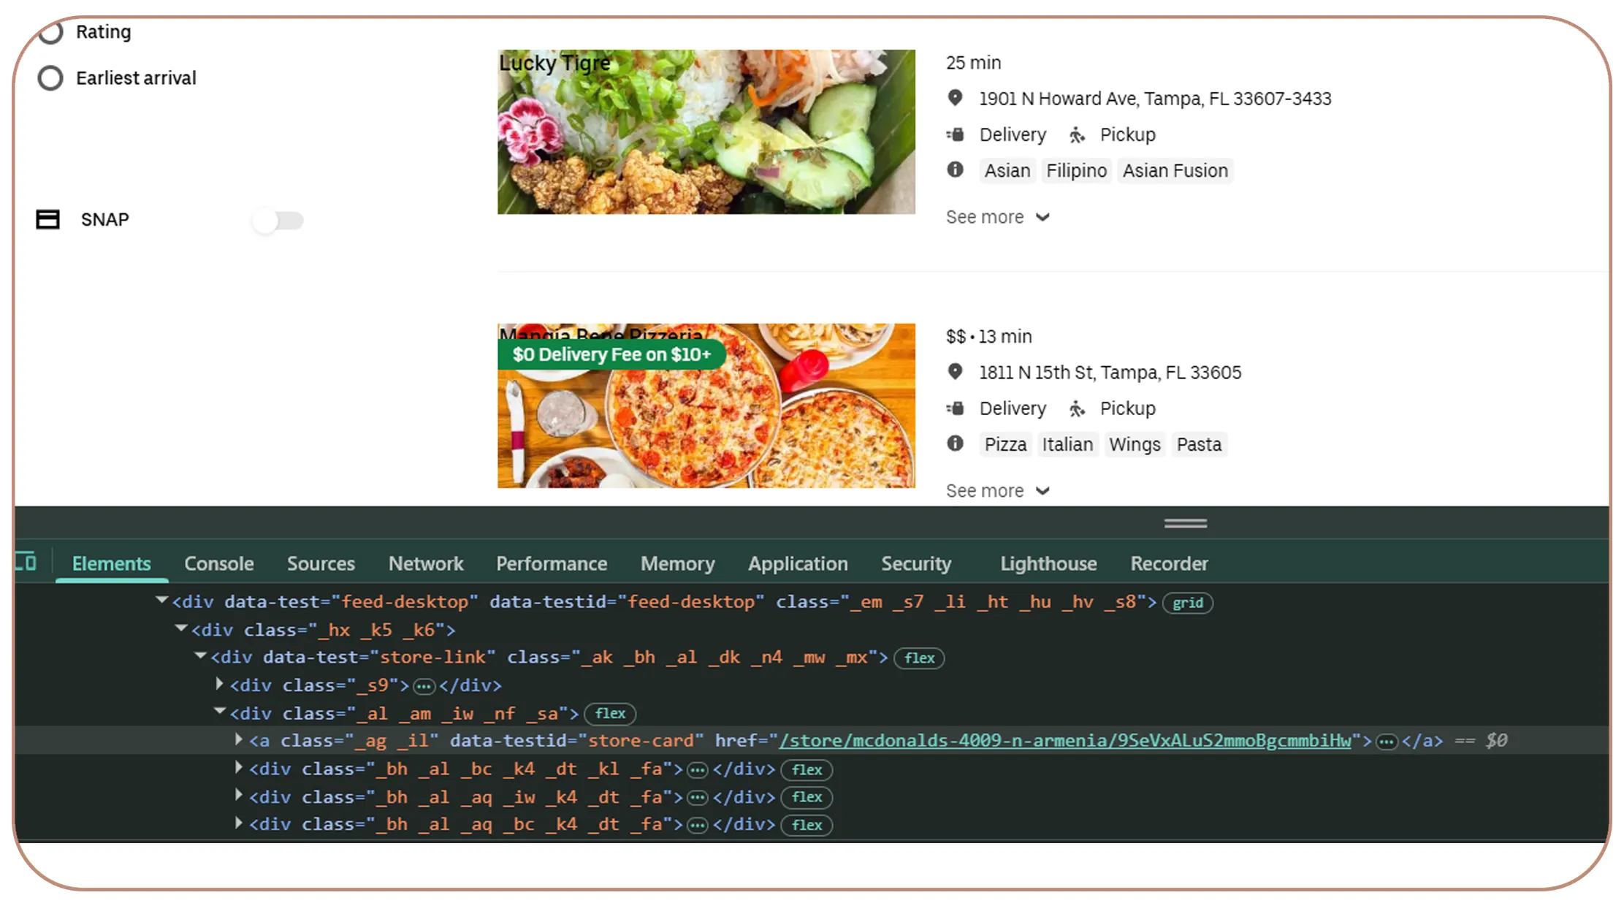The width and height of the screenshot is (1624, 906).
Task: Click ellipsis inside the store-card anchor
Action: click(x=1387, y=742)
